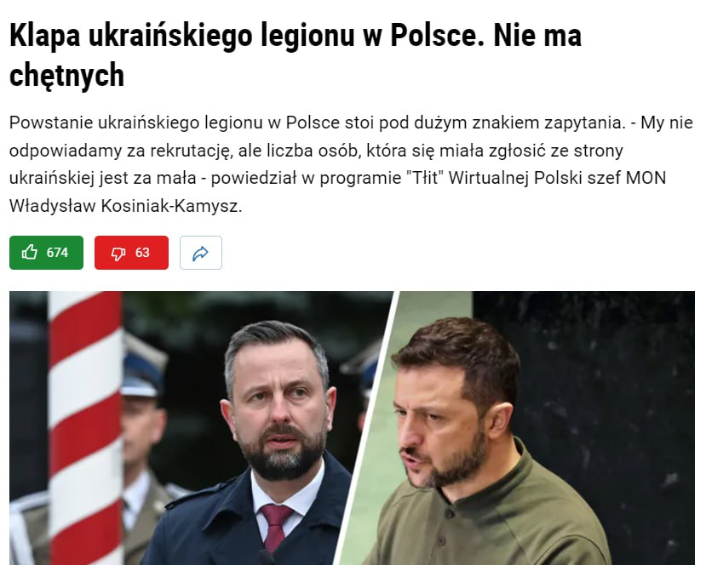Click the lead paragraph starting "Powstanie ukraińskiego legionu"
Image resolution: width=706 pixels, height=565 pixels.
tap(351, 164)
